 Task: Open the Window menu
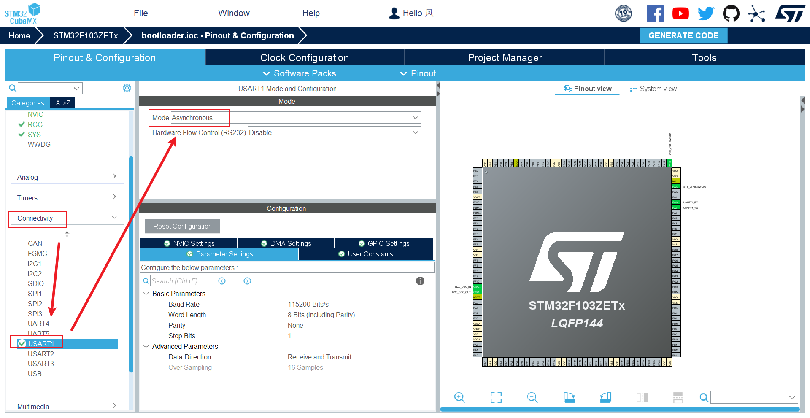click(234, 13)
